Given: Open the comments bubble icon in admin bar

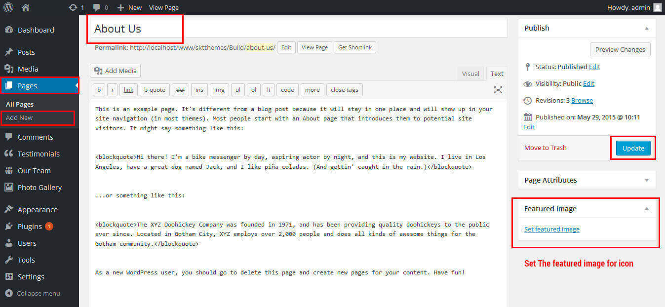Looking at the screenshot, I should pos(97,7).
